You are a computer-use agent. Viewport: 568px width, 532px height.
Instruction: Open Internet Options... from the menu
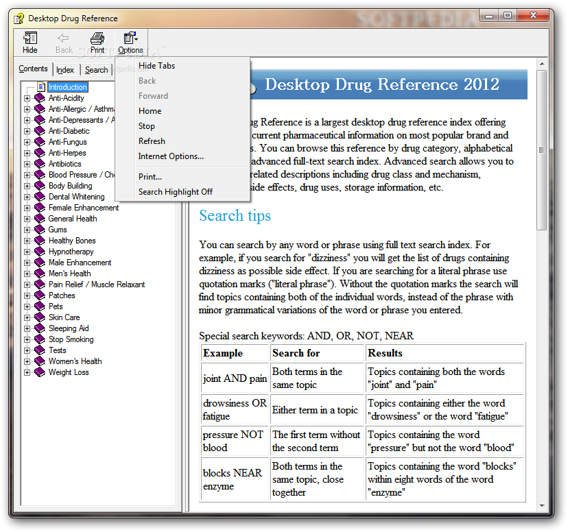pyautogui.click(x=171, y=156)
